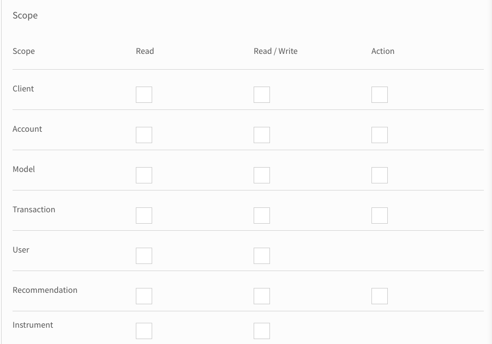Click the Scope column header
This screenshot has width=492, height=344.
coord(23,51)
